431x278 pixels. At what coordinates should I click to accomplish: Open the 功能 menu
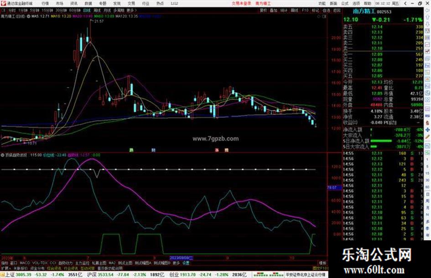tap(322, 4)
